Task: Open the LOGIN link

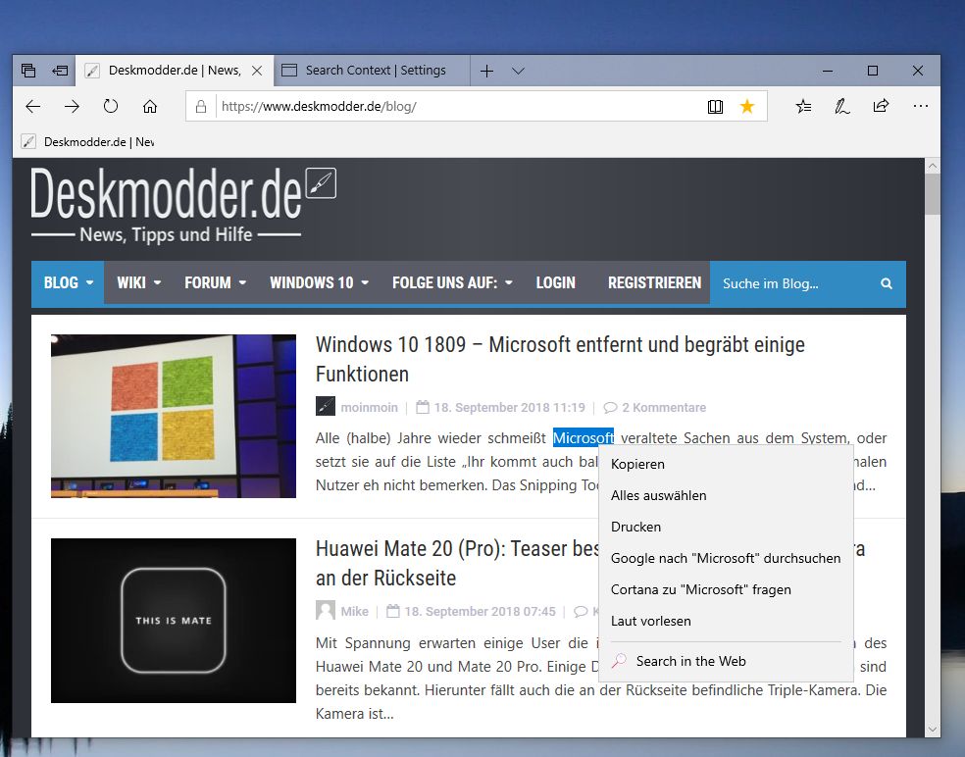Action: click(556, 283)
